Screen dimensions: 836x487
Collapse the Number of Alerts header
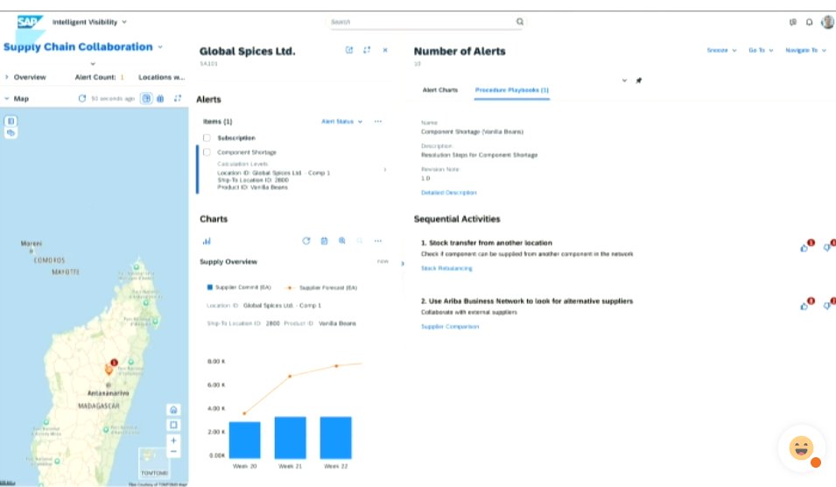pos(624,81)
